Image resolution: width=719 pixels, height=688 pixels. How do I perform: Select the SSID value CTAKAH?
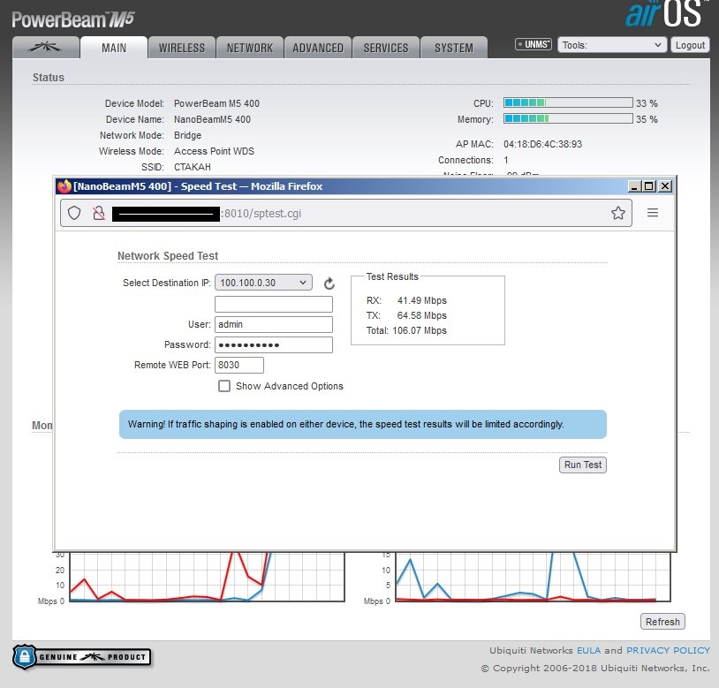pyautogui.click(x=193, y=167)
